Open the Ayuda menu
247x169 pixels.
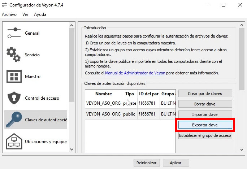pos(40,14)
